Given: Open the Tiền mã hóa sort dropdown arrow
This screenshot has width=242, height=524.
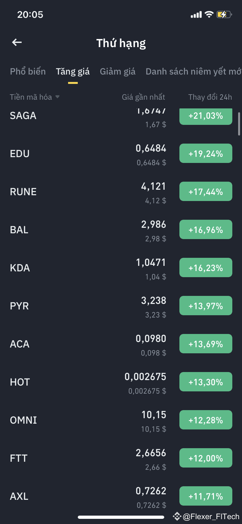Looking at the screenshot, I should pos(57,97).
